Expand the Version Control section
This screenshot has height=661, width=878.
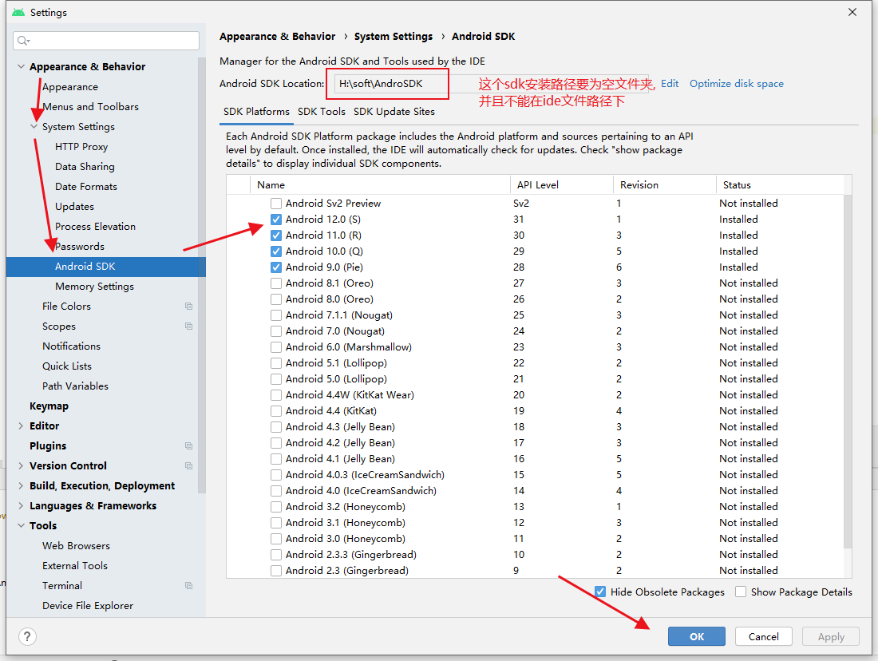click(x=21, y=465)
